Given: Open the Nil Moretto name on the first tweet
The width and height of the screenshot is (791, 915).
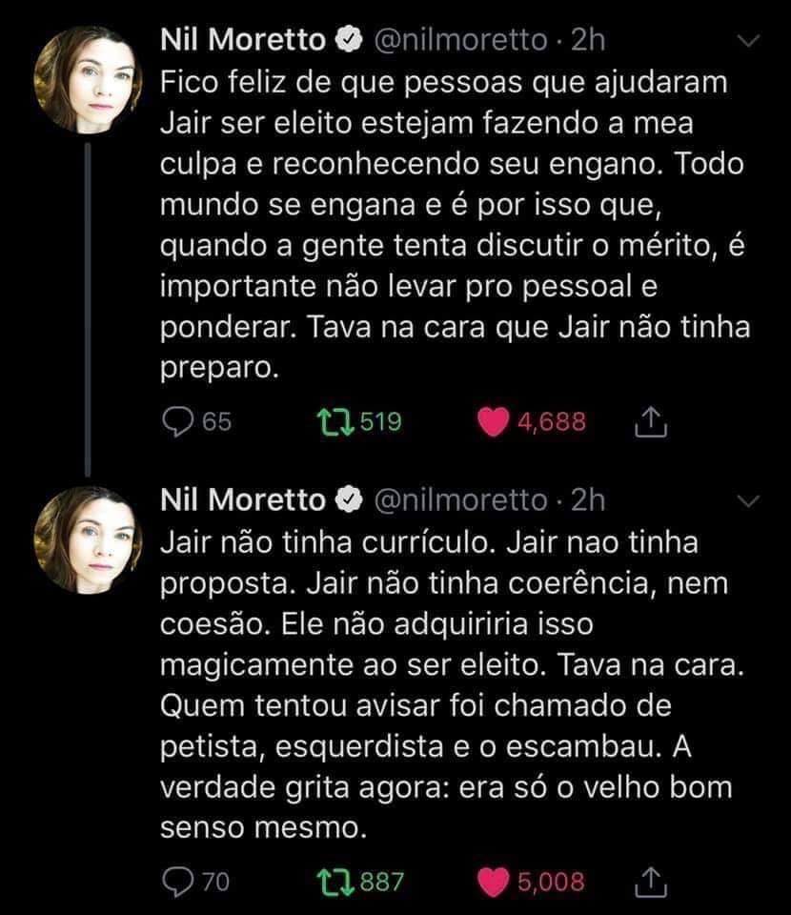Looking at the screenshot, I should [x=243, y=41].
